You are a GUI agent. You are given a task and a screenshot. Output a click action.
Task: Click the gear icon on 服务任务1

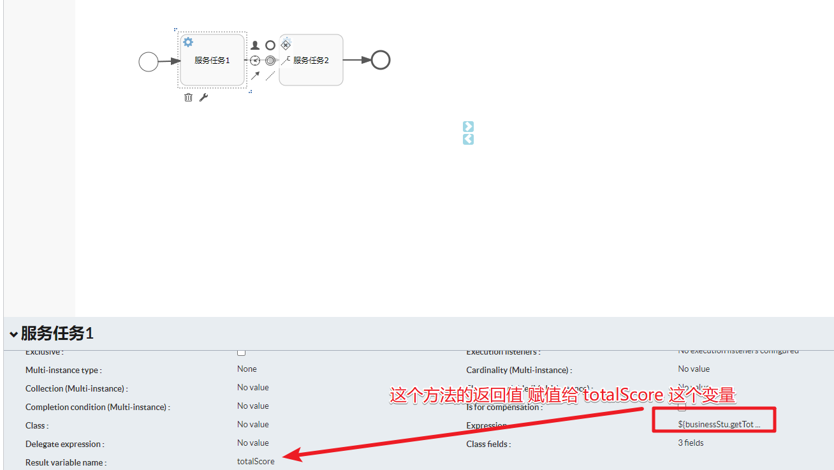coord(188,42)
